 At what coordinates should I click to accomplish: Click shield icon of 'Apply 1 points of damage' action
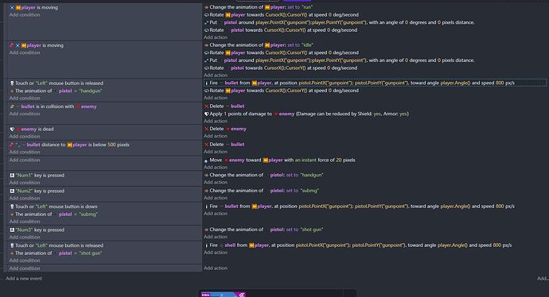pos(207,114)
